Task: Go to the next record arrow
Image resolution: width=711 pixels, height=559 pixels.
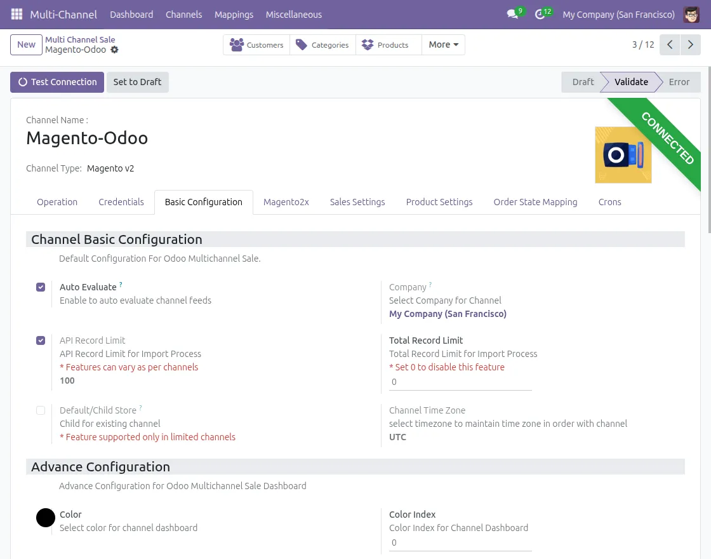Action: click(691, 44)
